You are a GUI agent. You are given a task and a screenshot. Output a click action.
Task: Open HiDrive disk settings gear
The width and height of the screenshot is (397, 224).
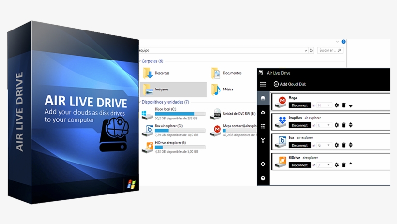click(x=337, y=165)
